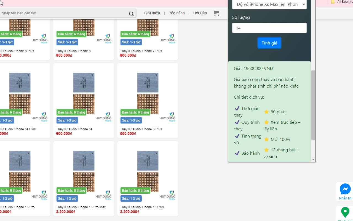This screenshot has width=353, height=221.
Task: Click the 12 tháng bụi + vệ sinh text
Action: (x=281, y=153)
